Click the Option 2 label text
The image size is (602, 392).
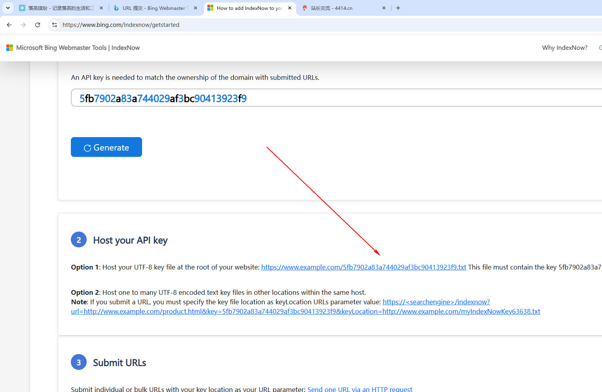pyautogui.click(x=85, y=293)
